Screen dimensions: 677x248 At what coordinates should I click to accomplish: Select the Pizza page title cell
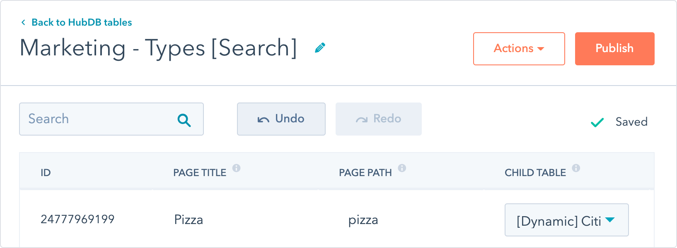tap(189, 219)
